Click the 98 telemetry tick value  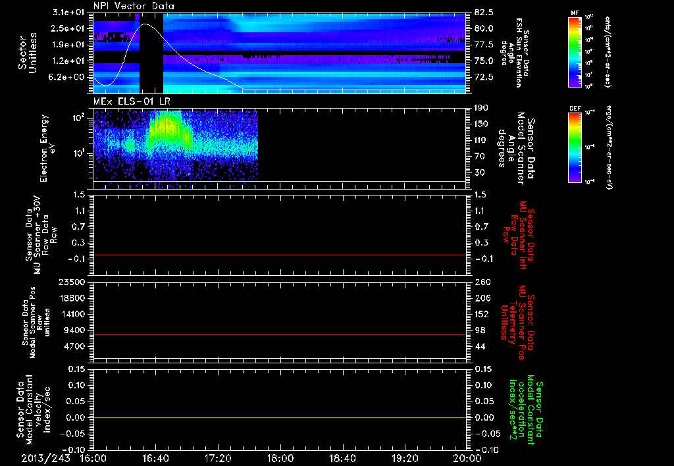coord(479,330)
